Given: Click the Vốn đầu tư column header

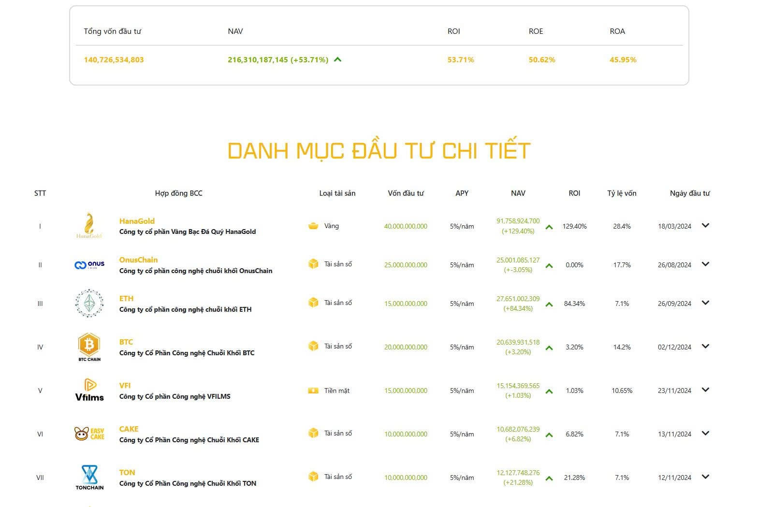Looking at the screenshot, I should coord(406,193).
